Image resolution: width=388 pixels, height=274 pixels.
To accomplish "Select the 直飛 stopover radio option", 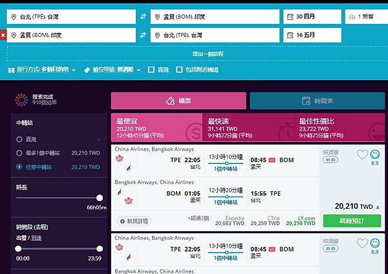I will [x=19, y=140].
